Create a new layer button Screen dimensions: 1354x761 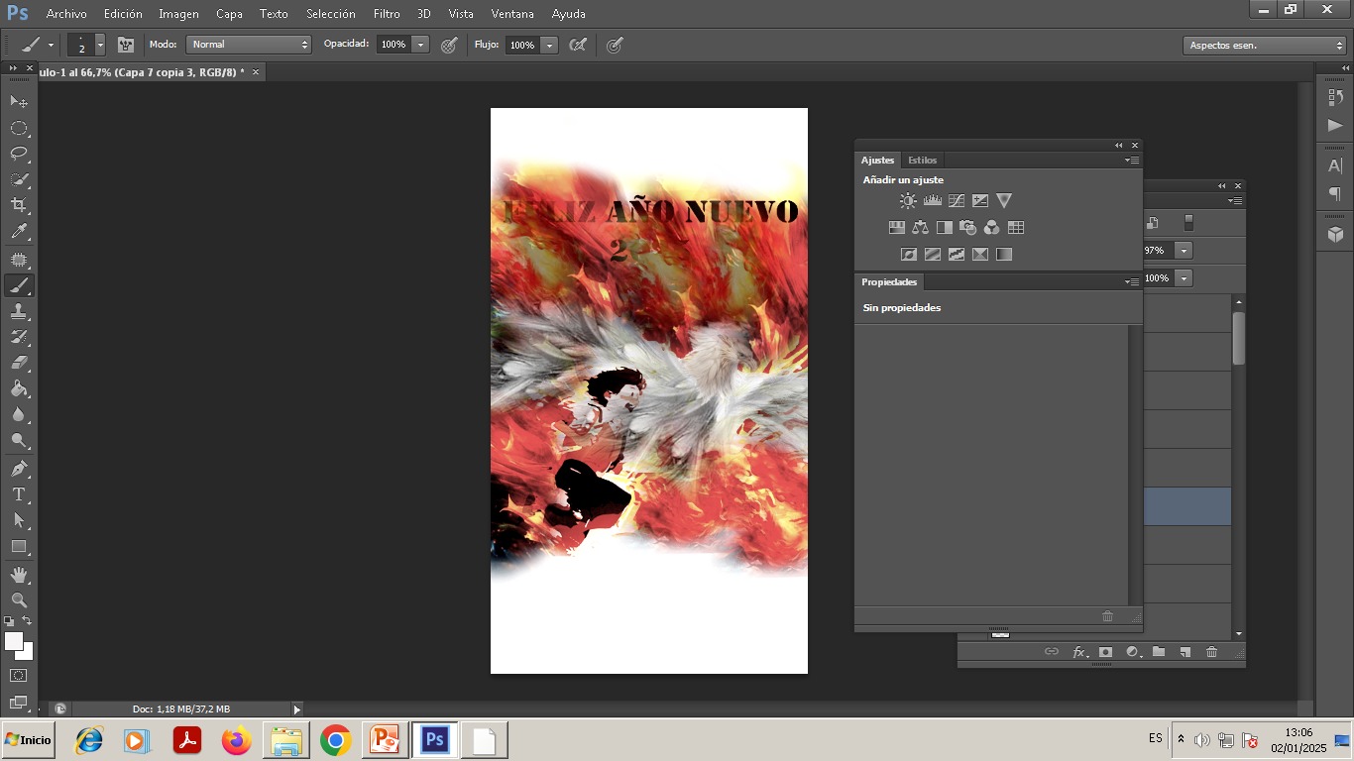[1185, 652]
